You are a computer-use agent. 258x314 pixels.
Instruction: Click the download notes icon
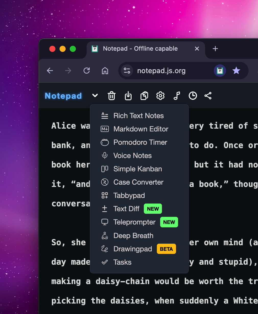pyautogui.click(x=128, y=96)
